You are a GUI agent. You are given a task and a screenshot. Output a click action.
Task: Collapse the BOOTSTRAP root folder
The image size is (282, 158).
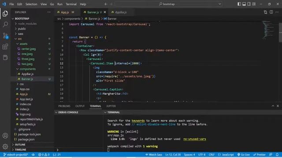(32, 18)
